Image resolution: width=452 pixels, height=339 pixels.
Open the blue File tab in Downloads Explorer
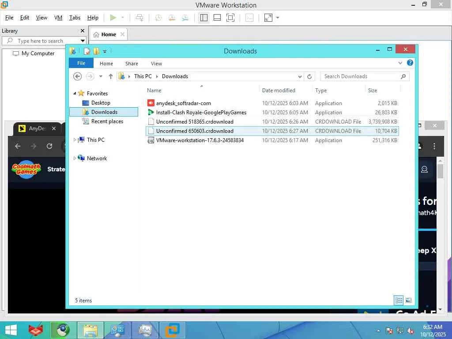point(81,63)
